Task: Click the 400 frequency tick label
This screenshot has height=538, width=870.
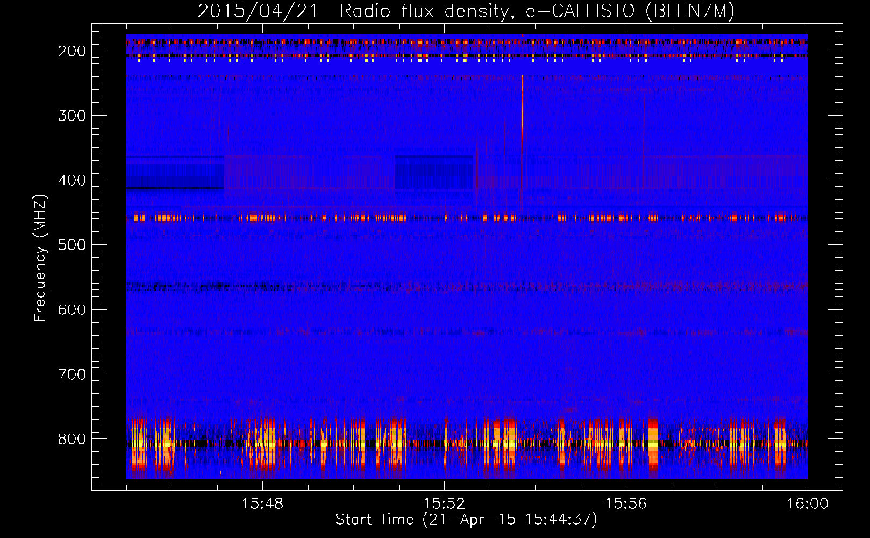Action: [x=72, y=180]
